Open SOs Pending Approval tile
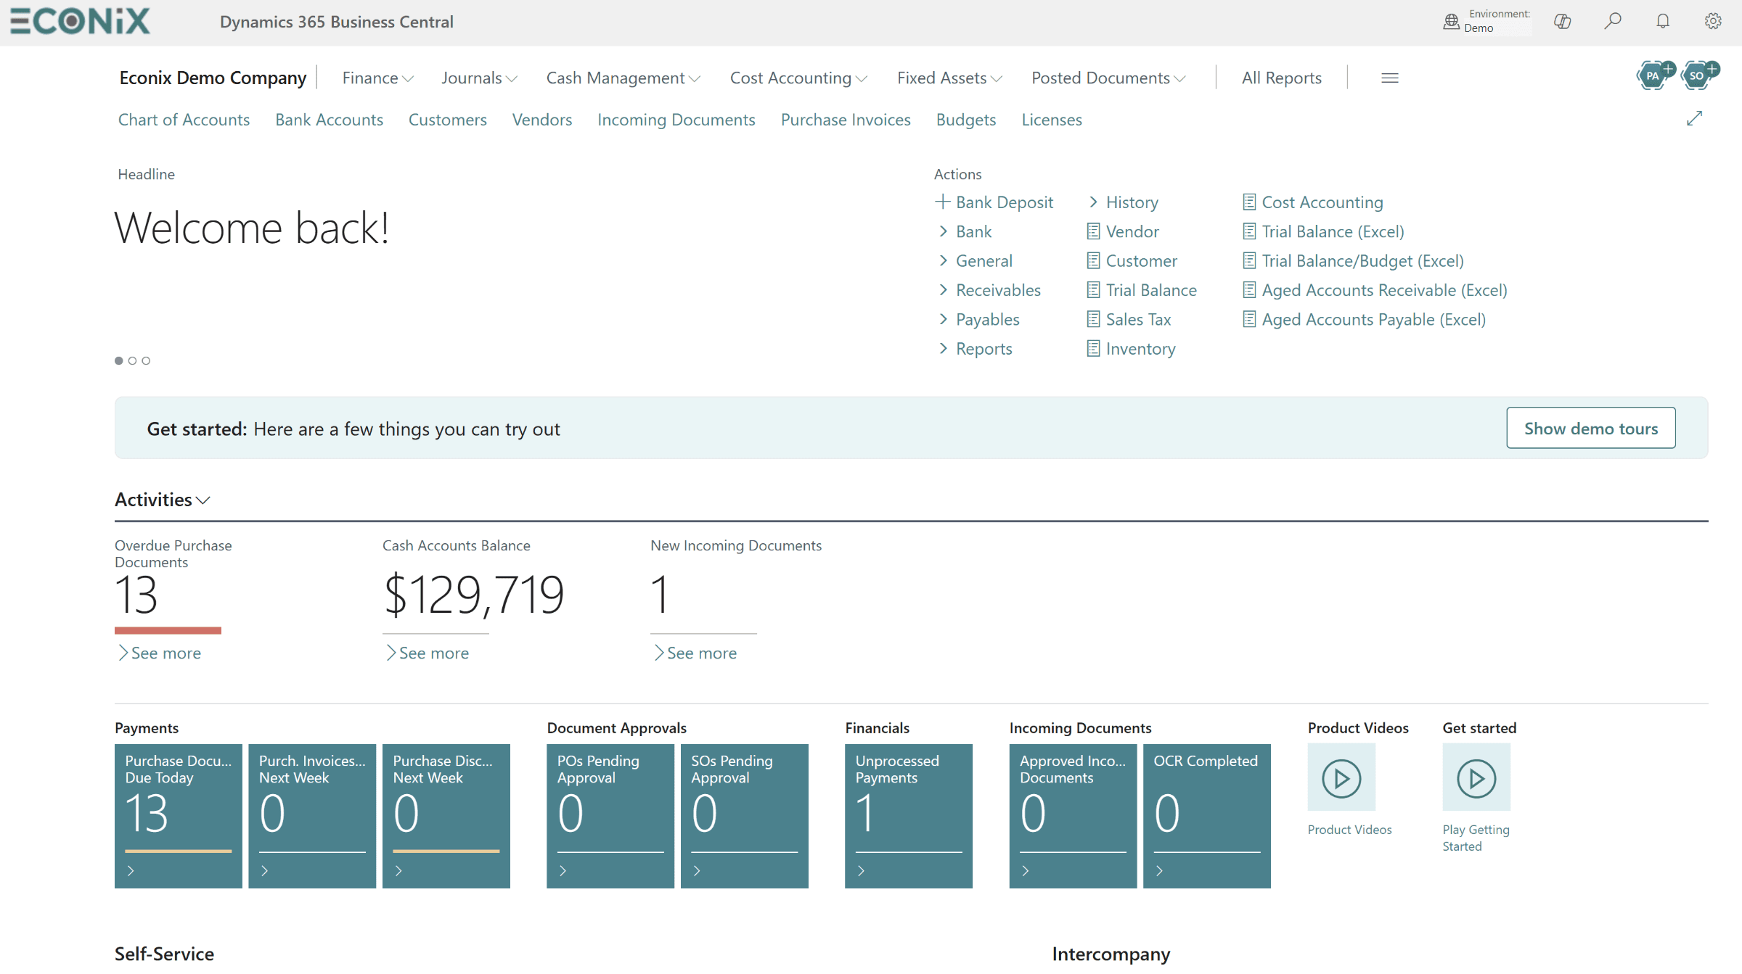The height and width of the screenshot is (974, 1742). [x=745, y=816]
